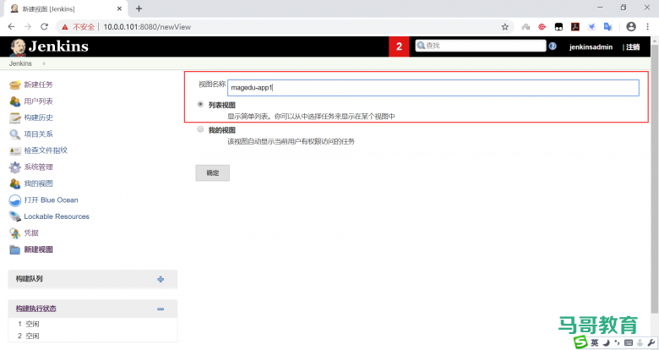This screenshot has width=659, height=350.
Task: Click the 凭据 link text
Action: click(x=31, y=232)
